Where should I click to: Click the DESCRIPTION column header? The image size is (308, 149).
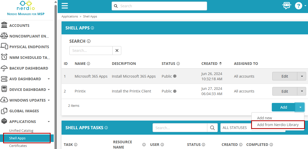click(x=124, y=64)
